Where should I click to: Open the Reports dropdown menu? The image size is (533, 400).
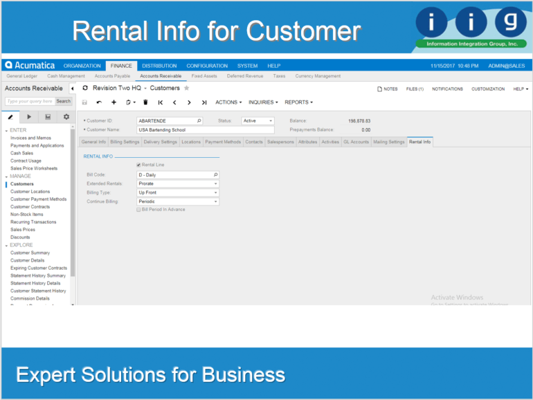point(298,102)
